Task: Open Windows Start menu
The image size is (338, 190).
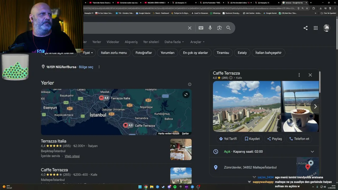Action: coord(140,187)
